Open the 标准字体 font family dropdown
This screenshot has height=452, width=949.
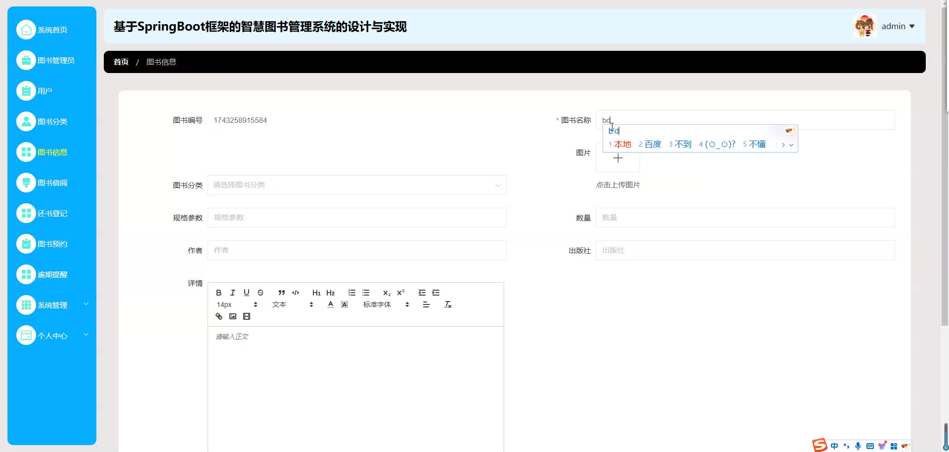(386, 304)
